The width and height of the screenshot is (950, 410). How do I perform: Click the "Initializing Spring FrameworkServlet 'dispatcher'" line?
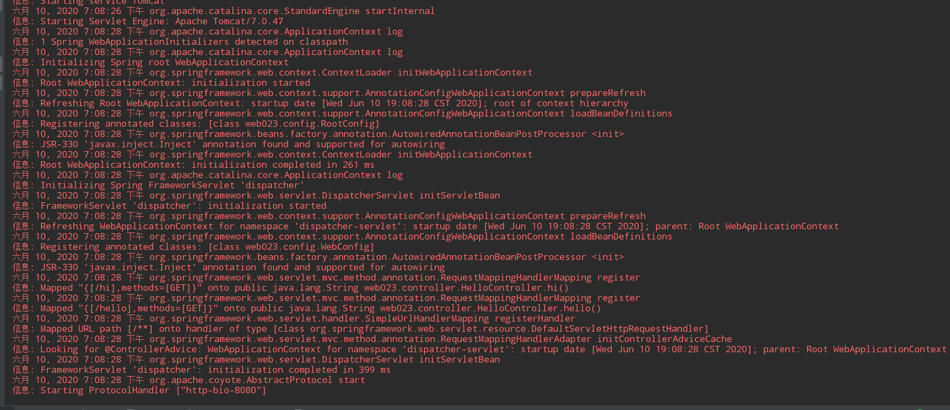(x=159, y=185)
